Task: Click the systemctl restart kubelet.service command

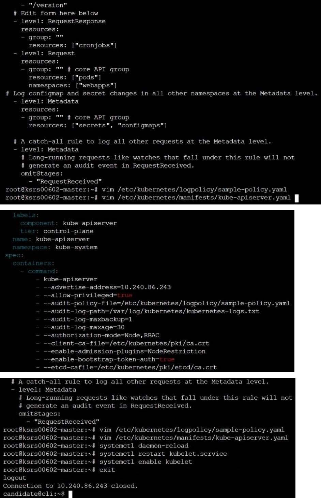Action: pyautogui.click(x=163, y=454)
